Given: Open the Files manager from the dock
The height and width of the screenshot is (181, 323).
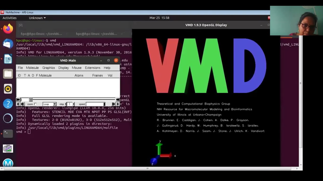Looking at the screenshot, I should (8, 74).
